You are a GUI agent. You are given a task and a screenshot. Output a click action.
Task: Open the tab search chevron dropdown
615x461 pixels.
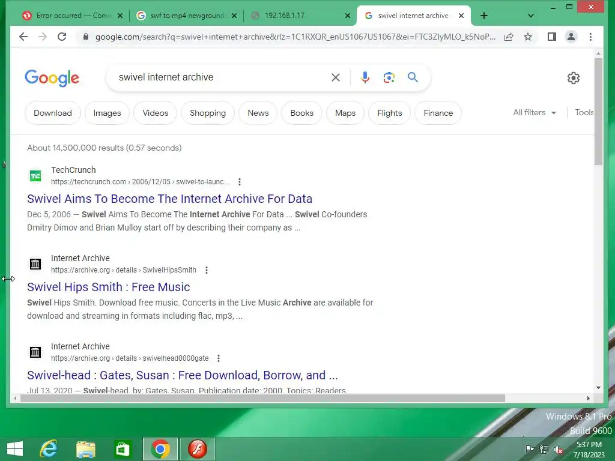click(531, 16)
